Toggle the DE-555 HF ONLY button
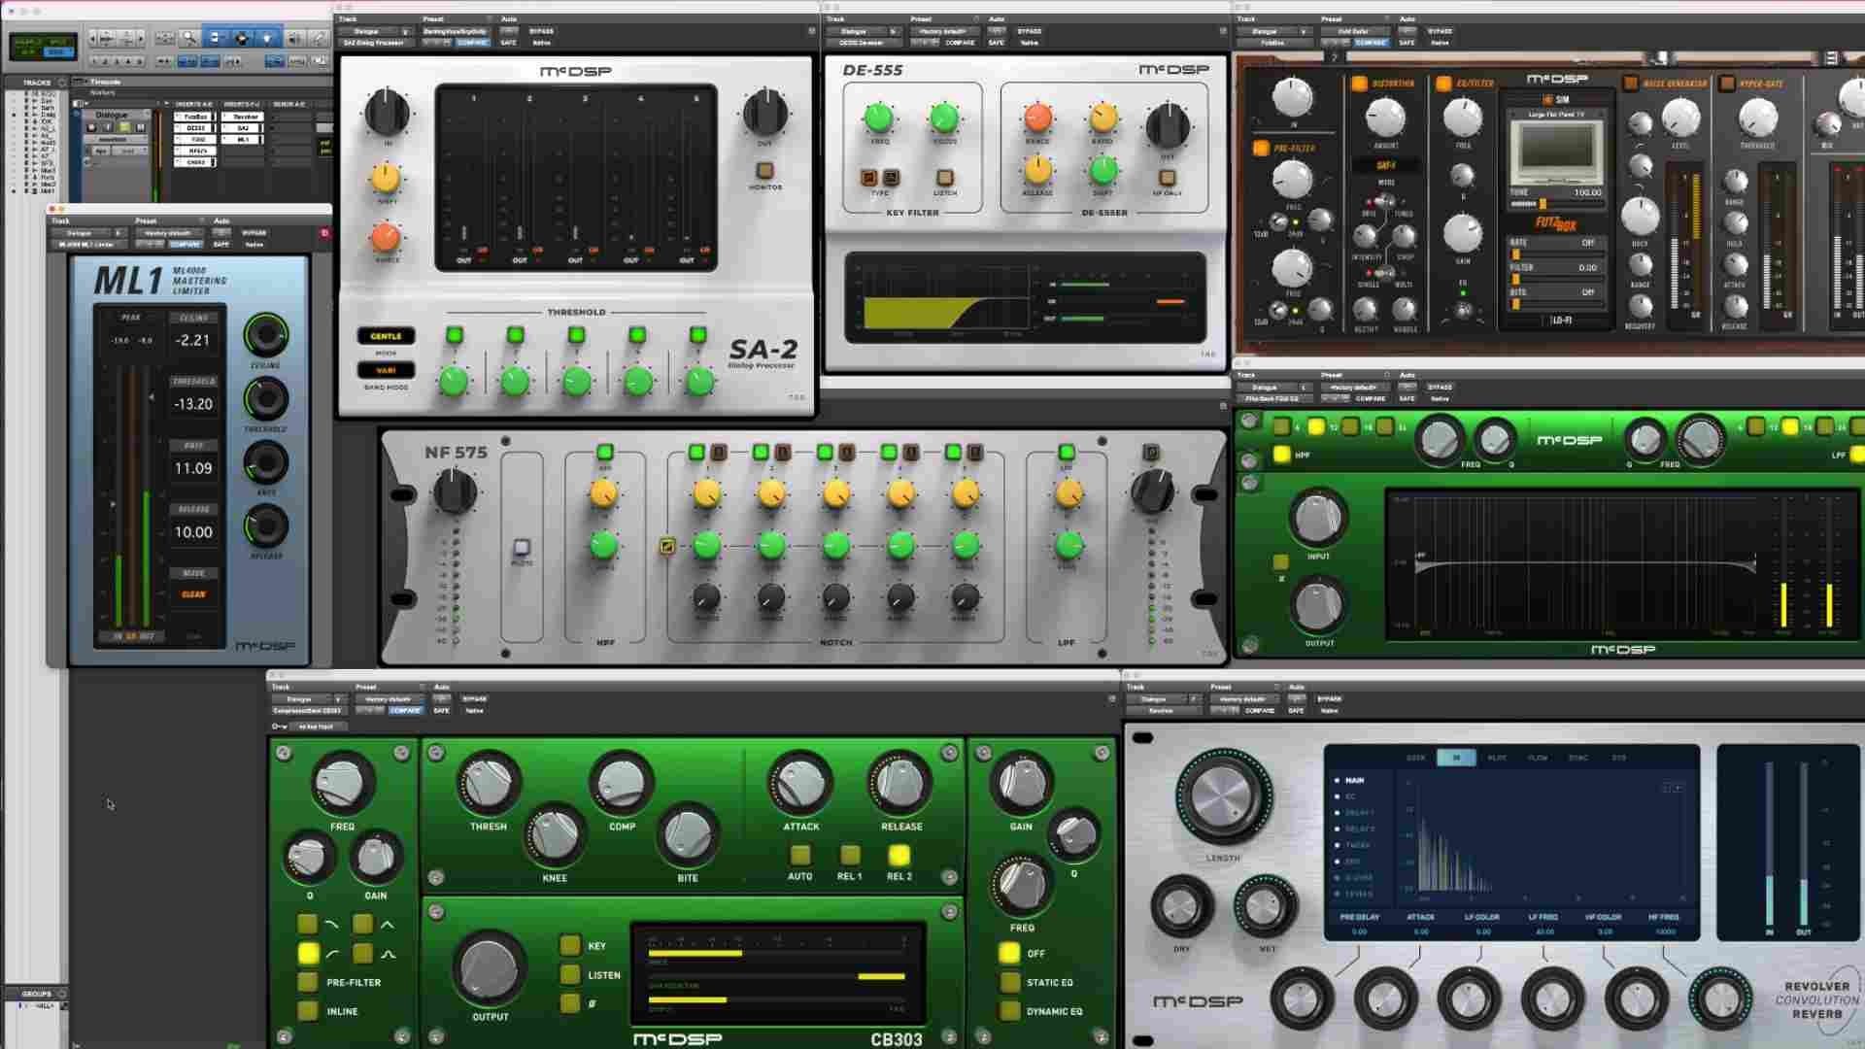The image size is (1865, 1049). click(1168, 178)
